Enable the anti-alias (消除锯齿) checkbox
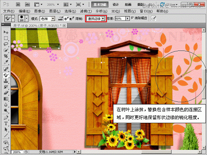The height and width of the screenshot is (155, 207). [133, 18]
